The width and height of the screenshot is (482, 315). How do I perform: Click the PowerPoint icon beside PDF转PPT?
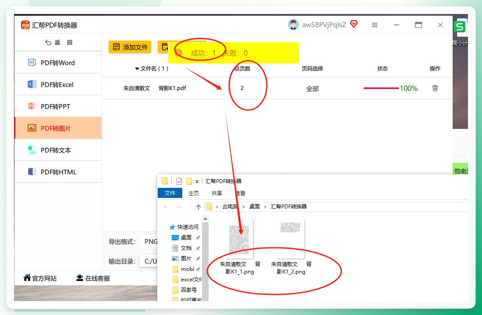[32, 106]
